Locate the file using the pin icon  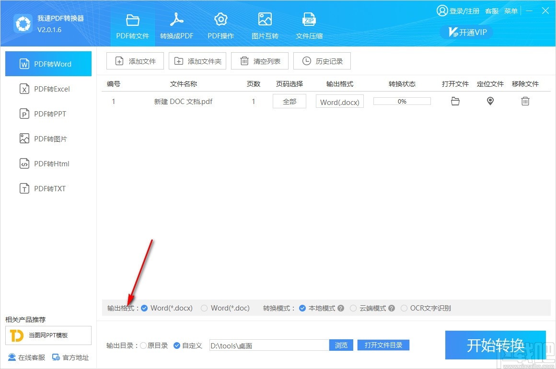point(490,101)
